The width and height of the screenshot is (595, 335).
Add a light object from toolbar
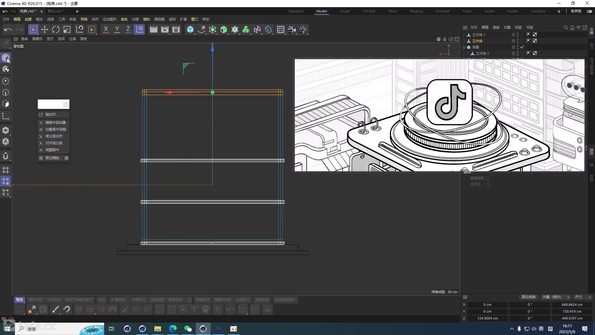[x=303, y=29]
